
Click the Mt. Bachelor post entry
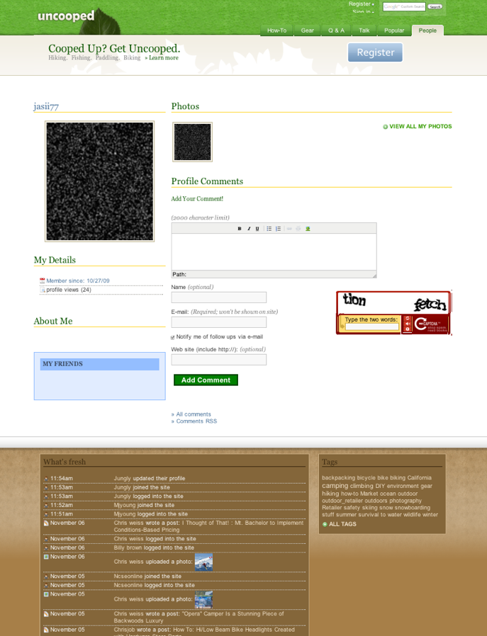208,526
